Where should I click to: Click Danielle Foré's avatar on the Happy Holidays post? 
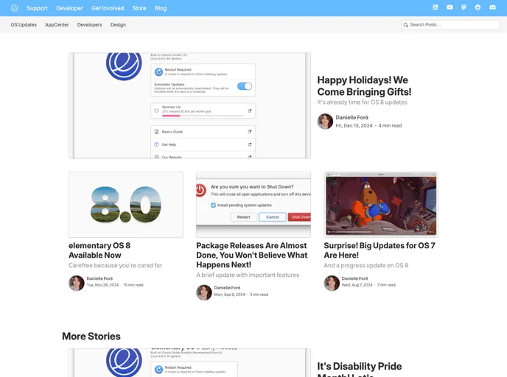click(325, 121)
